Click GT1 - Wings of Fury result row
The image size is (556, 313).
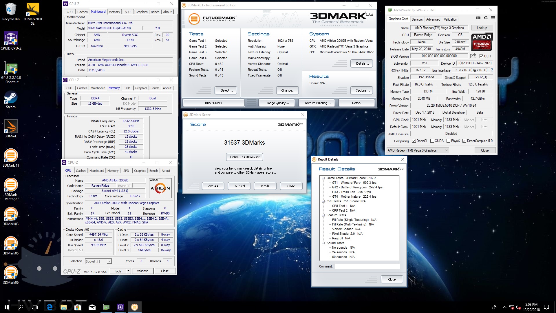(x=354, y=183)
